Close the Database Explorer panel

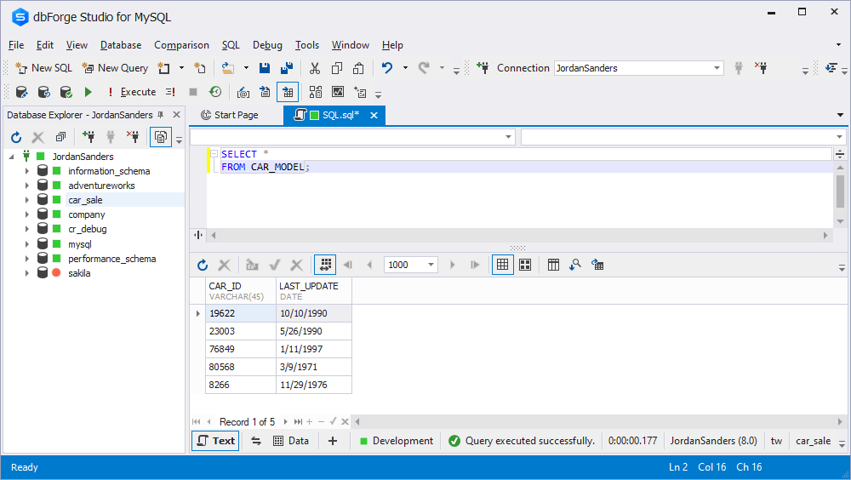(x=176, y=115)
